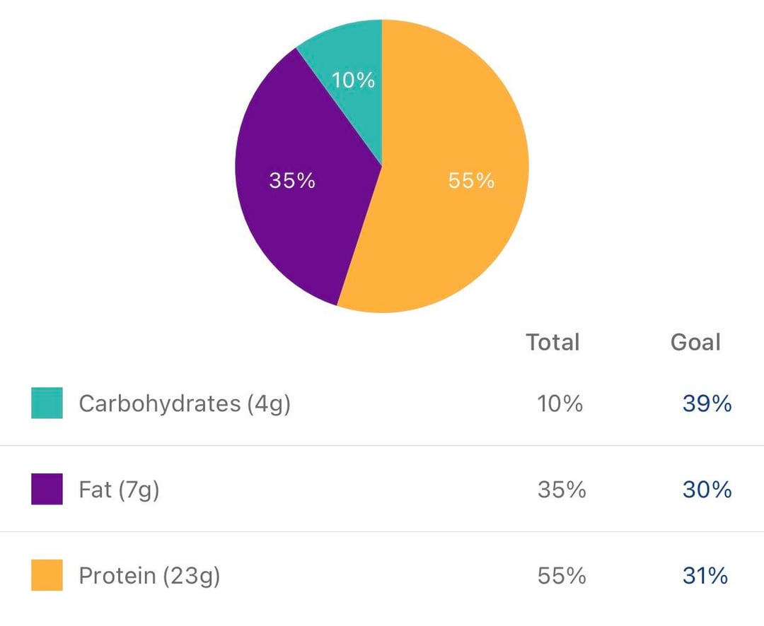Viewport: 764px width, 626px height.
Task: Select the Carbohydrates (4g) row label
Action: [185, 403]
